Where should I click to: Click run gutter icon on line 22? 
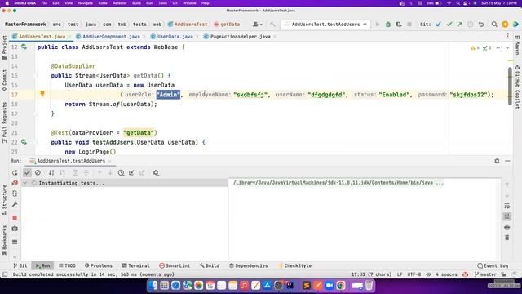coord(24,142)
